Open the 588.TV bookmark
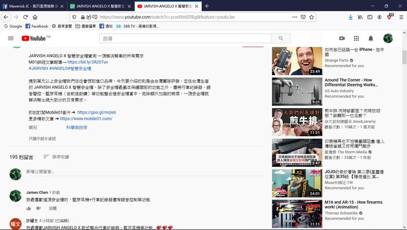Image resolution: width=407 pixels, height=230 pixels. 137,26
